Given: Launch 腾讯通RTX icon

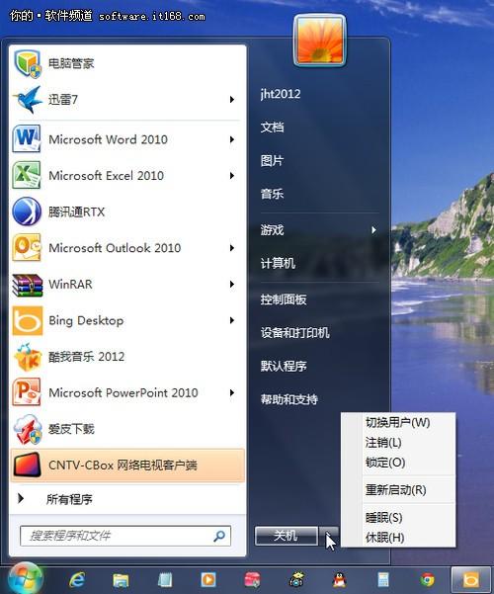Looking at the screenshot, I should [x=27, y=212].
